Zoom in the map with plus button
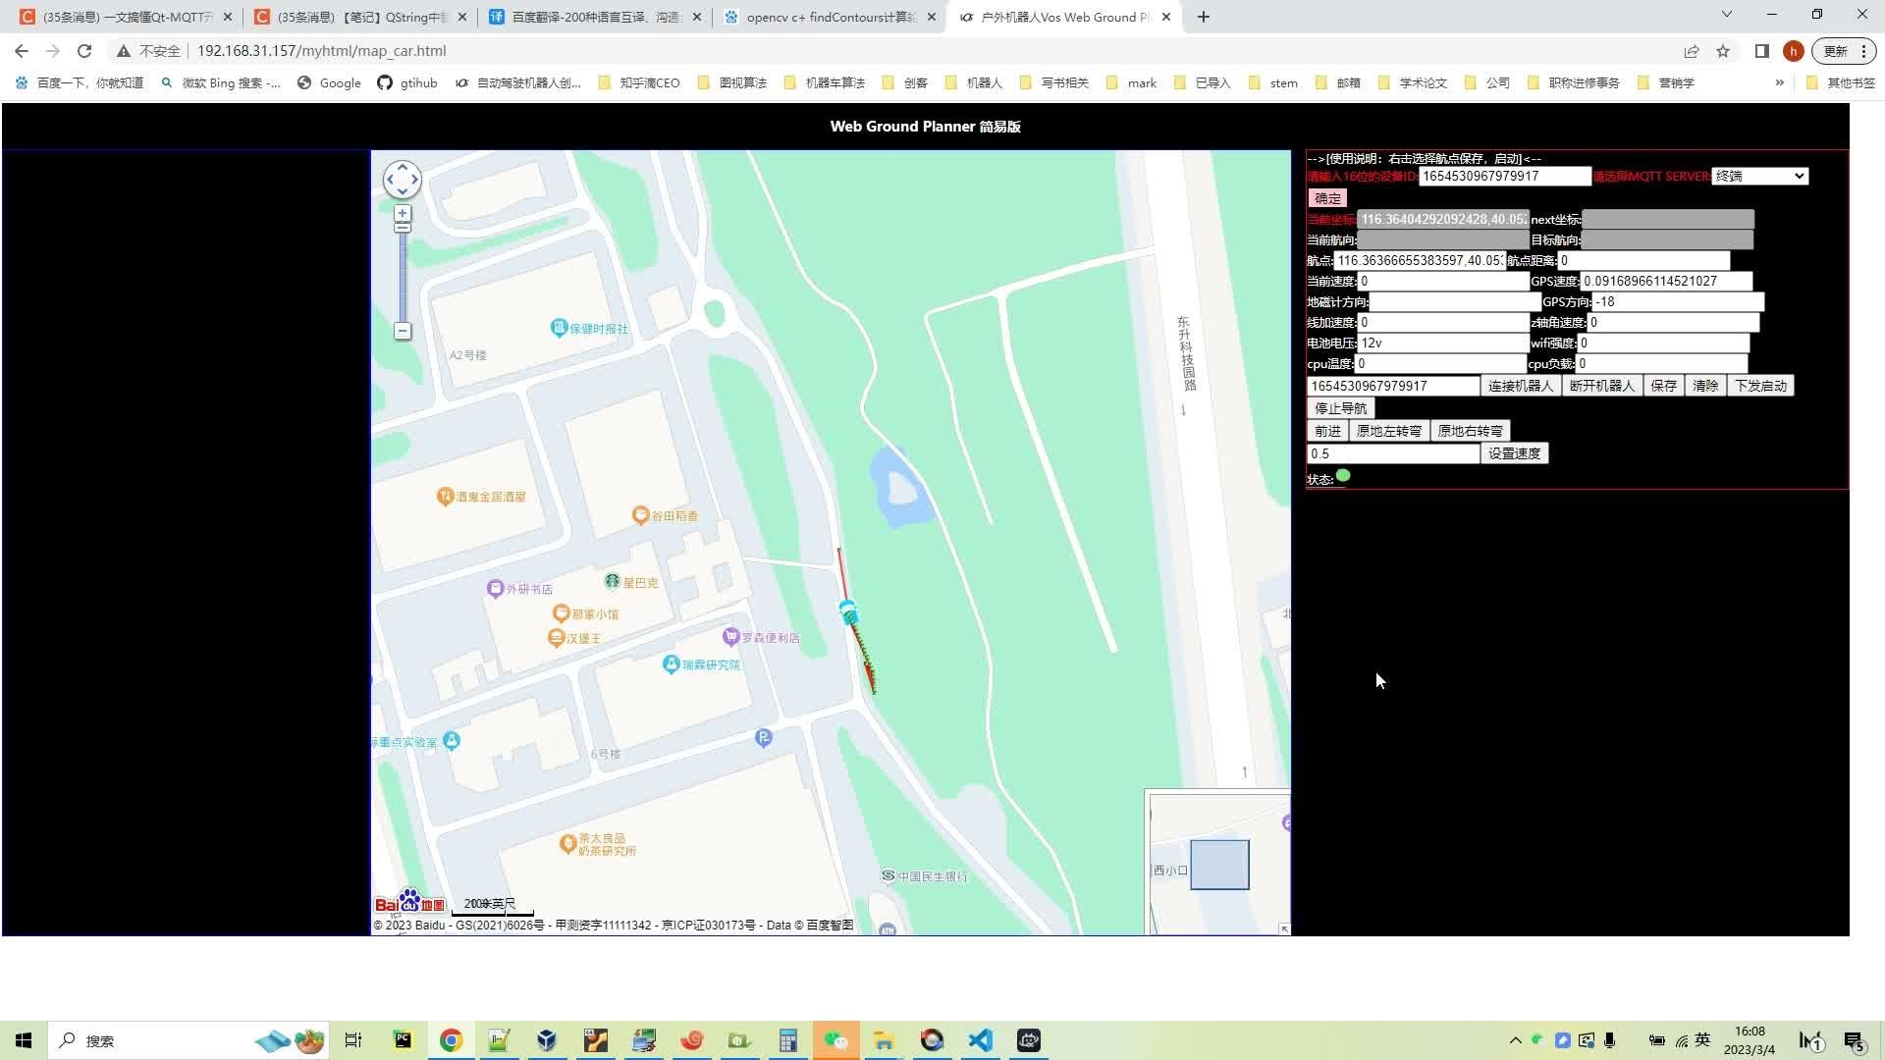This screenshot has width=1885, height=1060. [x=403, y=213]
